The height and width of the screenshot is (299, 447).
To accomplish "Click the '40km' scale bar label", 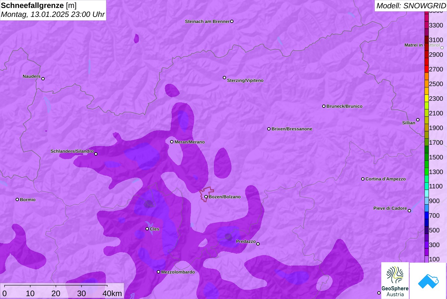I will 112,293.
